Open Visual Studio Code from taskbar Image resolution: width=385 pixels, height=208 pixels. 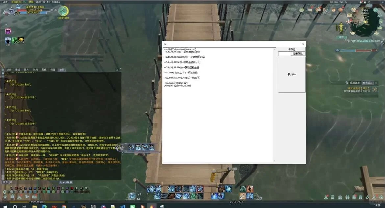(123, 207)
